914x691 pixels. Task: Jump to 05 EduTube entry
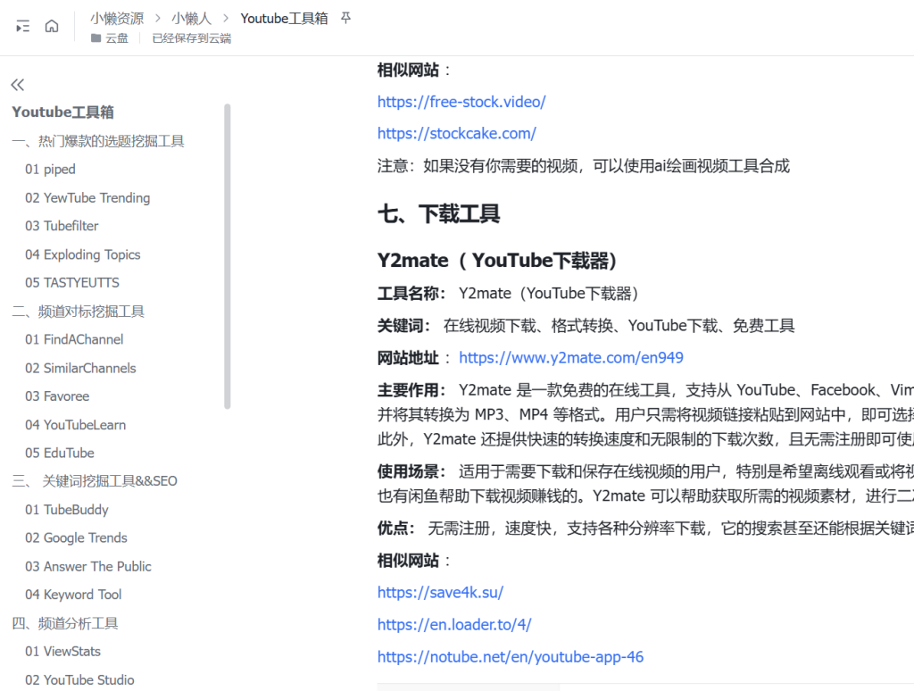(x=60, y=454)
